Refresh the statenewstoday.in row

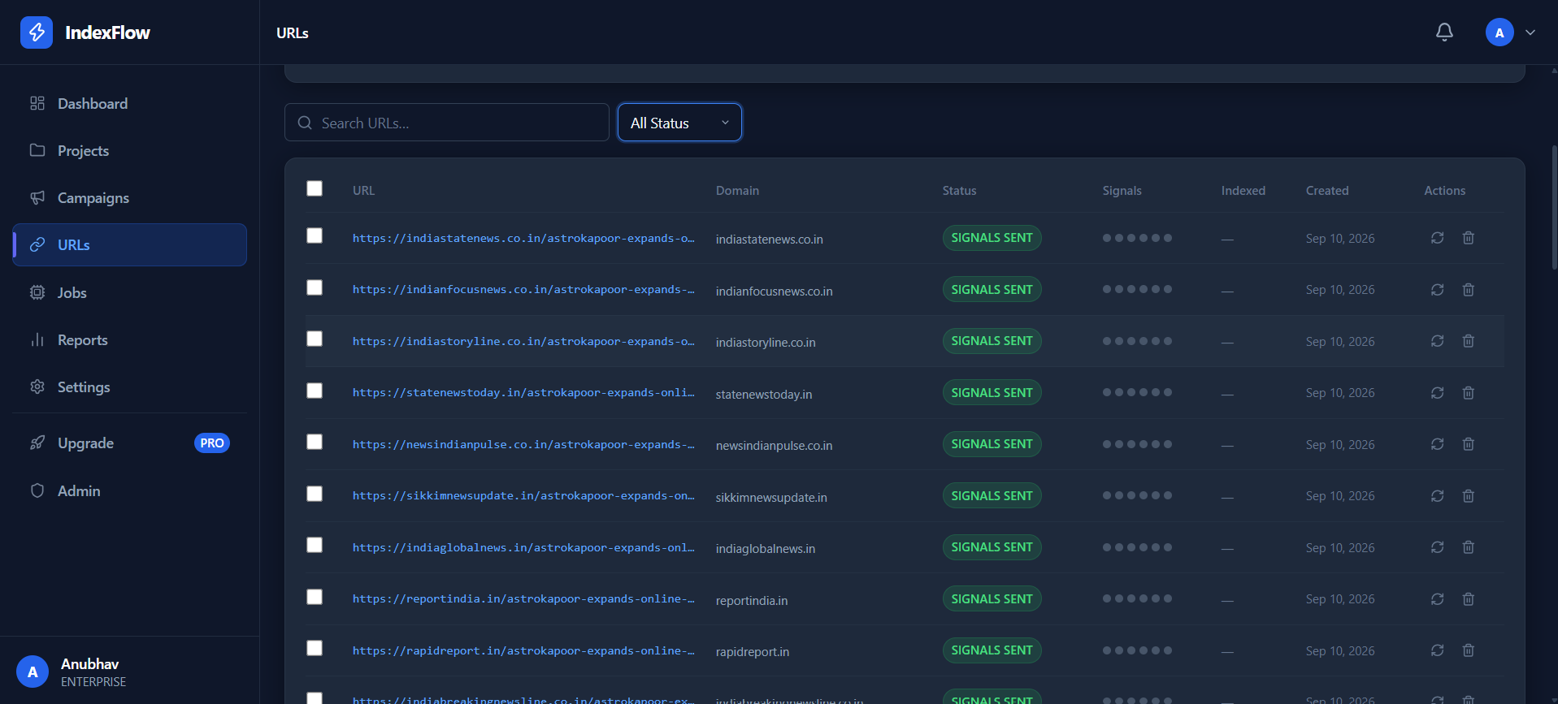pyautogui.click(x=1437, y=393)
